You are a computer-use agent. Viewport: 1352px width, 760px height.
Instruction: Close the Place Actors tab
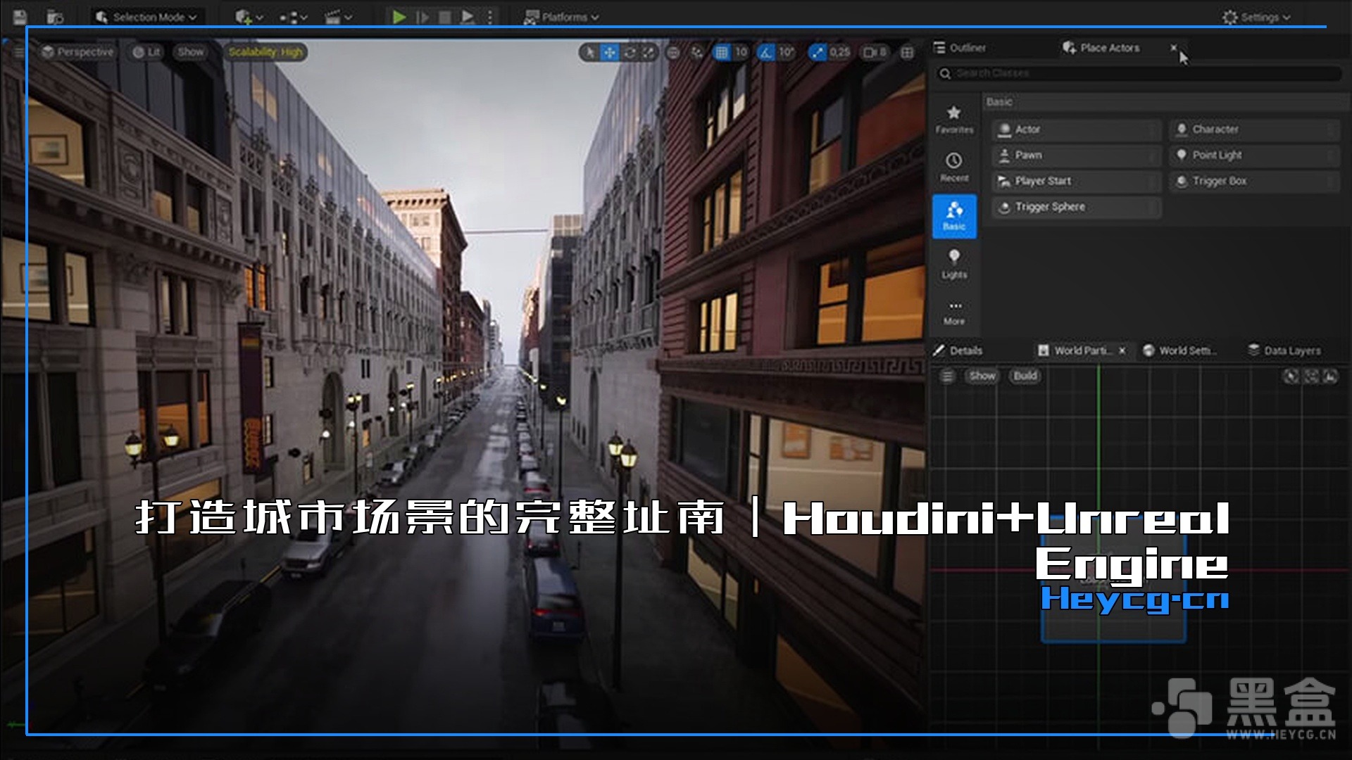pyautogui.click(x=1173, y=48)
